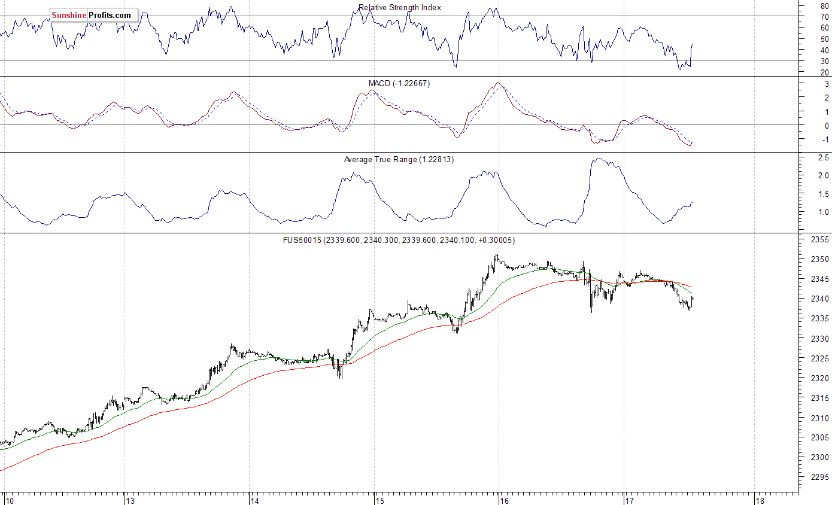Click the 2345 price axis label
Viewport: 832px width, 505px height.
coord(819,279)
